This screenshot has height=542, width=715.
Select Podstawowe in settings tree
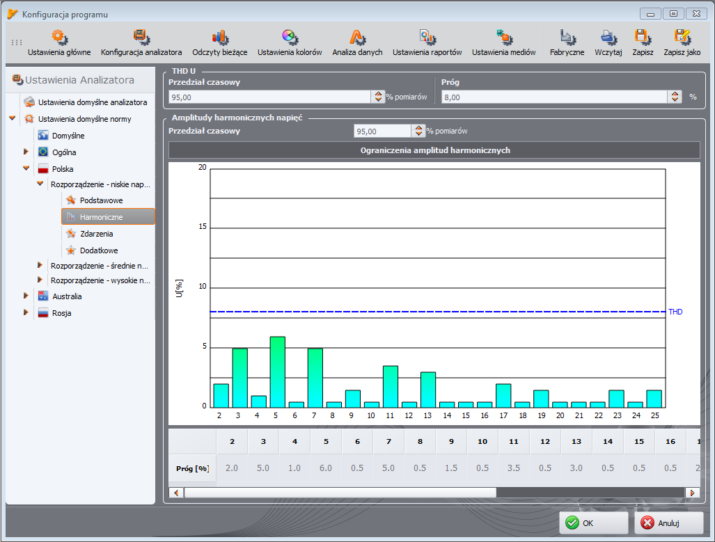tap(101, 200)
